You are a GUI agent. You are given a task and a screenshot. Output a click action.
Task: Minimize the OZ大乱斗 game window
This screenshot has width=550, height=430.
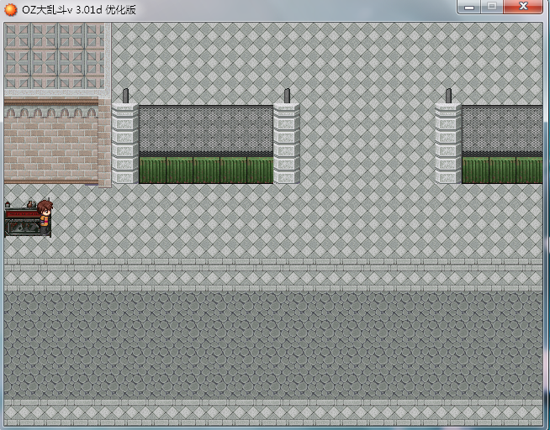[469, 7]
